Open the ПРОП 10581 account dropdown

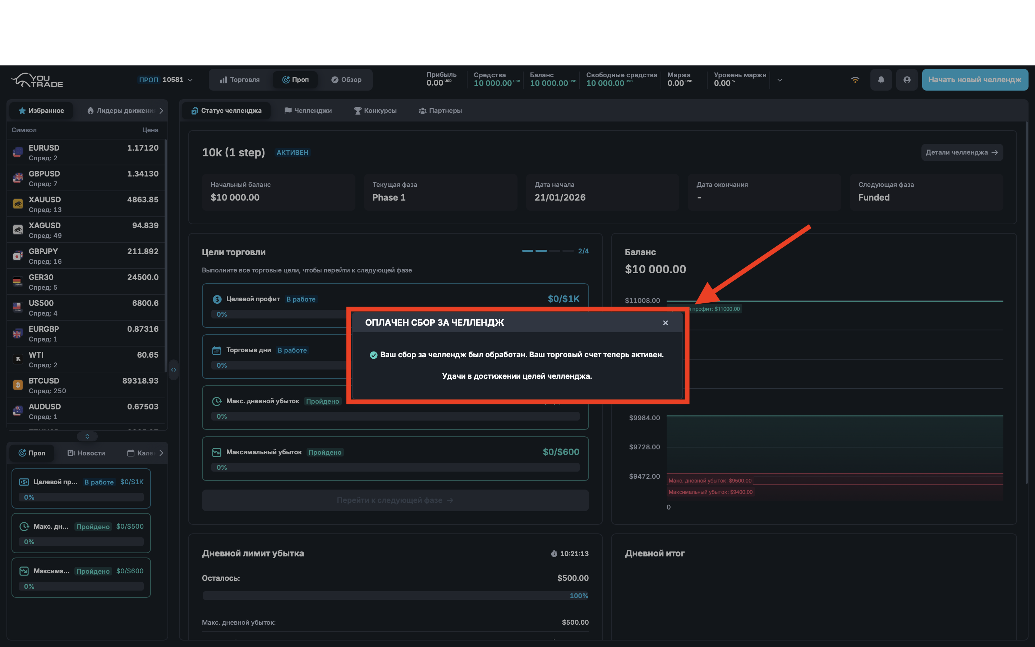[x=167, y=79]
